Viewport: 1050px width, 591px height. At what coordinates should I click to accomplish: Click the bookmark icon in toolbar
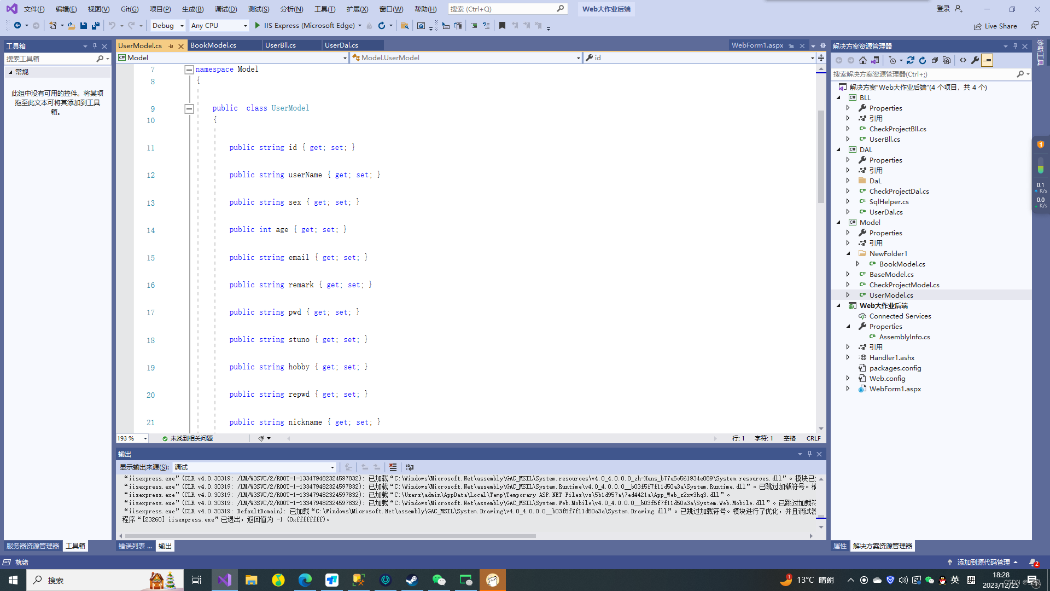click(502, 26)
